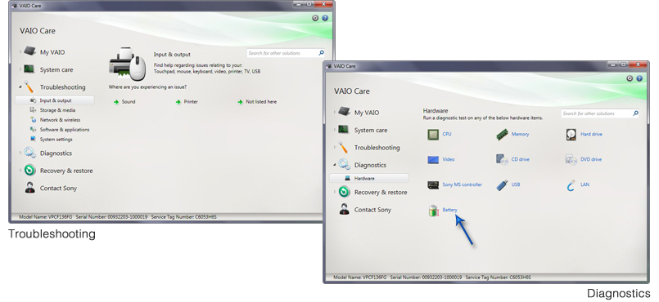The width and height of the screenshot is (659, 302).
Task: Expand My VAIO in Troubleshooting window
Action: (20, 52)
